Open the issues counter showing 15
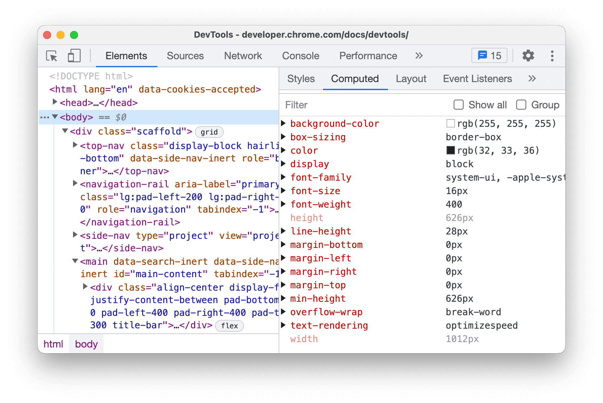The height and width of the screenshot is (403, 603). click(489, 55)
